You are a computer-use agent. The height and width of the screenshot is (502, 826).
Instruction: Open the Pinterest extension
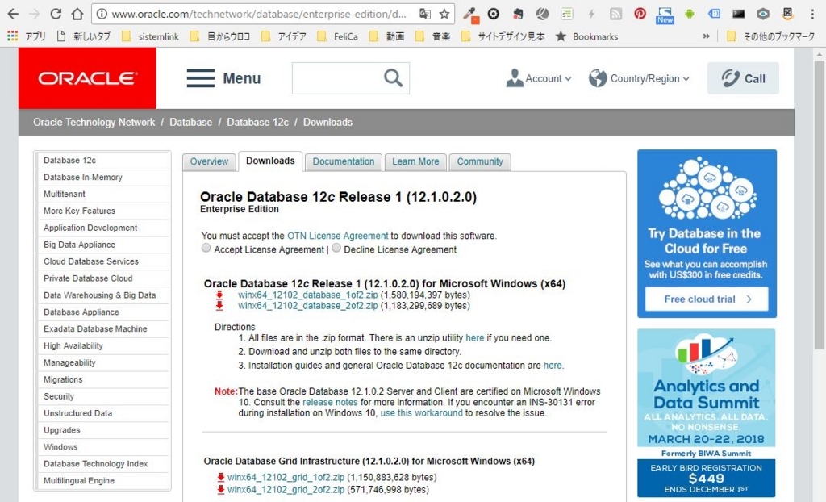(x=640, y=15)
